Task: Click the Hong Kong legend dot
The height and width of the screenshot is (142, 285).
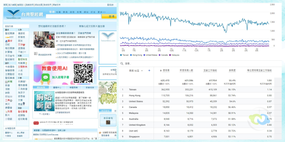Action: 131,55
